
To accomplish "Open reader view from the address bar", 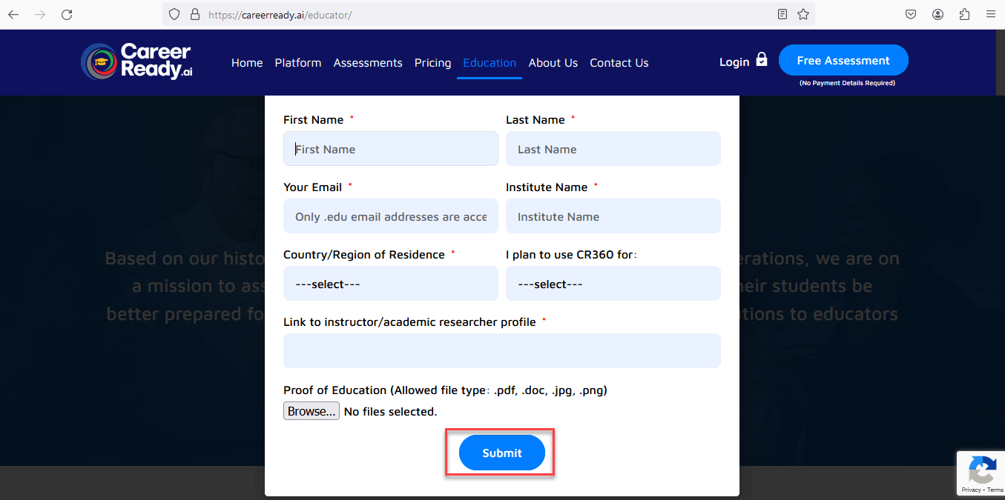I will (781, 13).
